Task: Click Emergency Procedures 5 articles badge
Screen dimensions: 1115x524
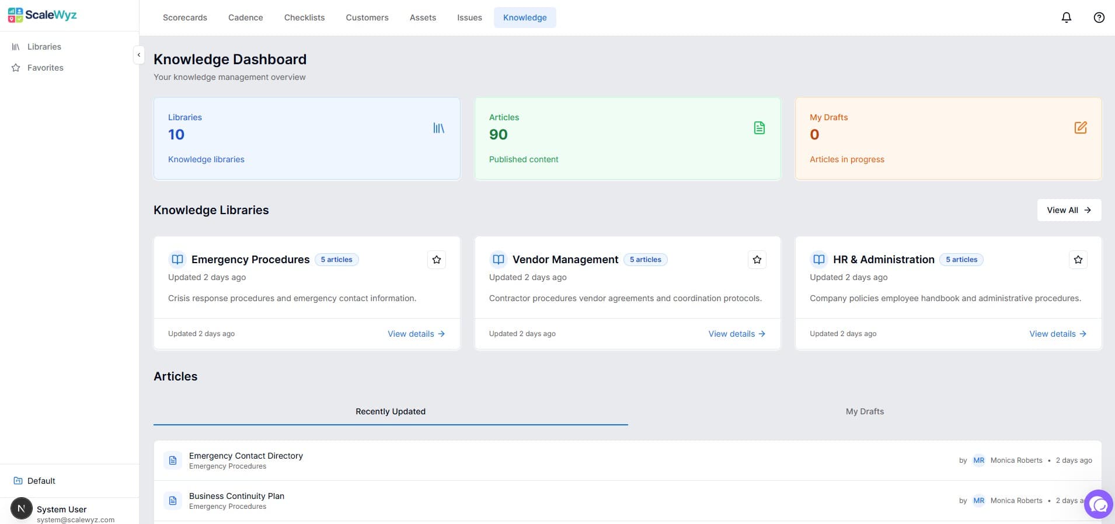Action: tap(337, 260)
